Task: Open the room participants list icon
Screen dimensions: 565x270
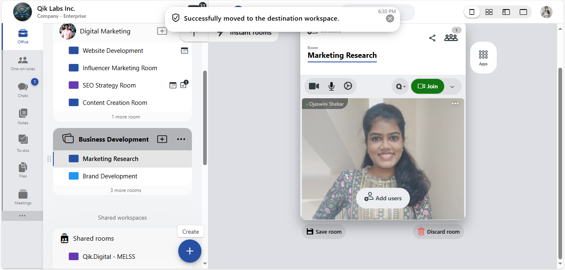Action: (x=451, y=38)
